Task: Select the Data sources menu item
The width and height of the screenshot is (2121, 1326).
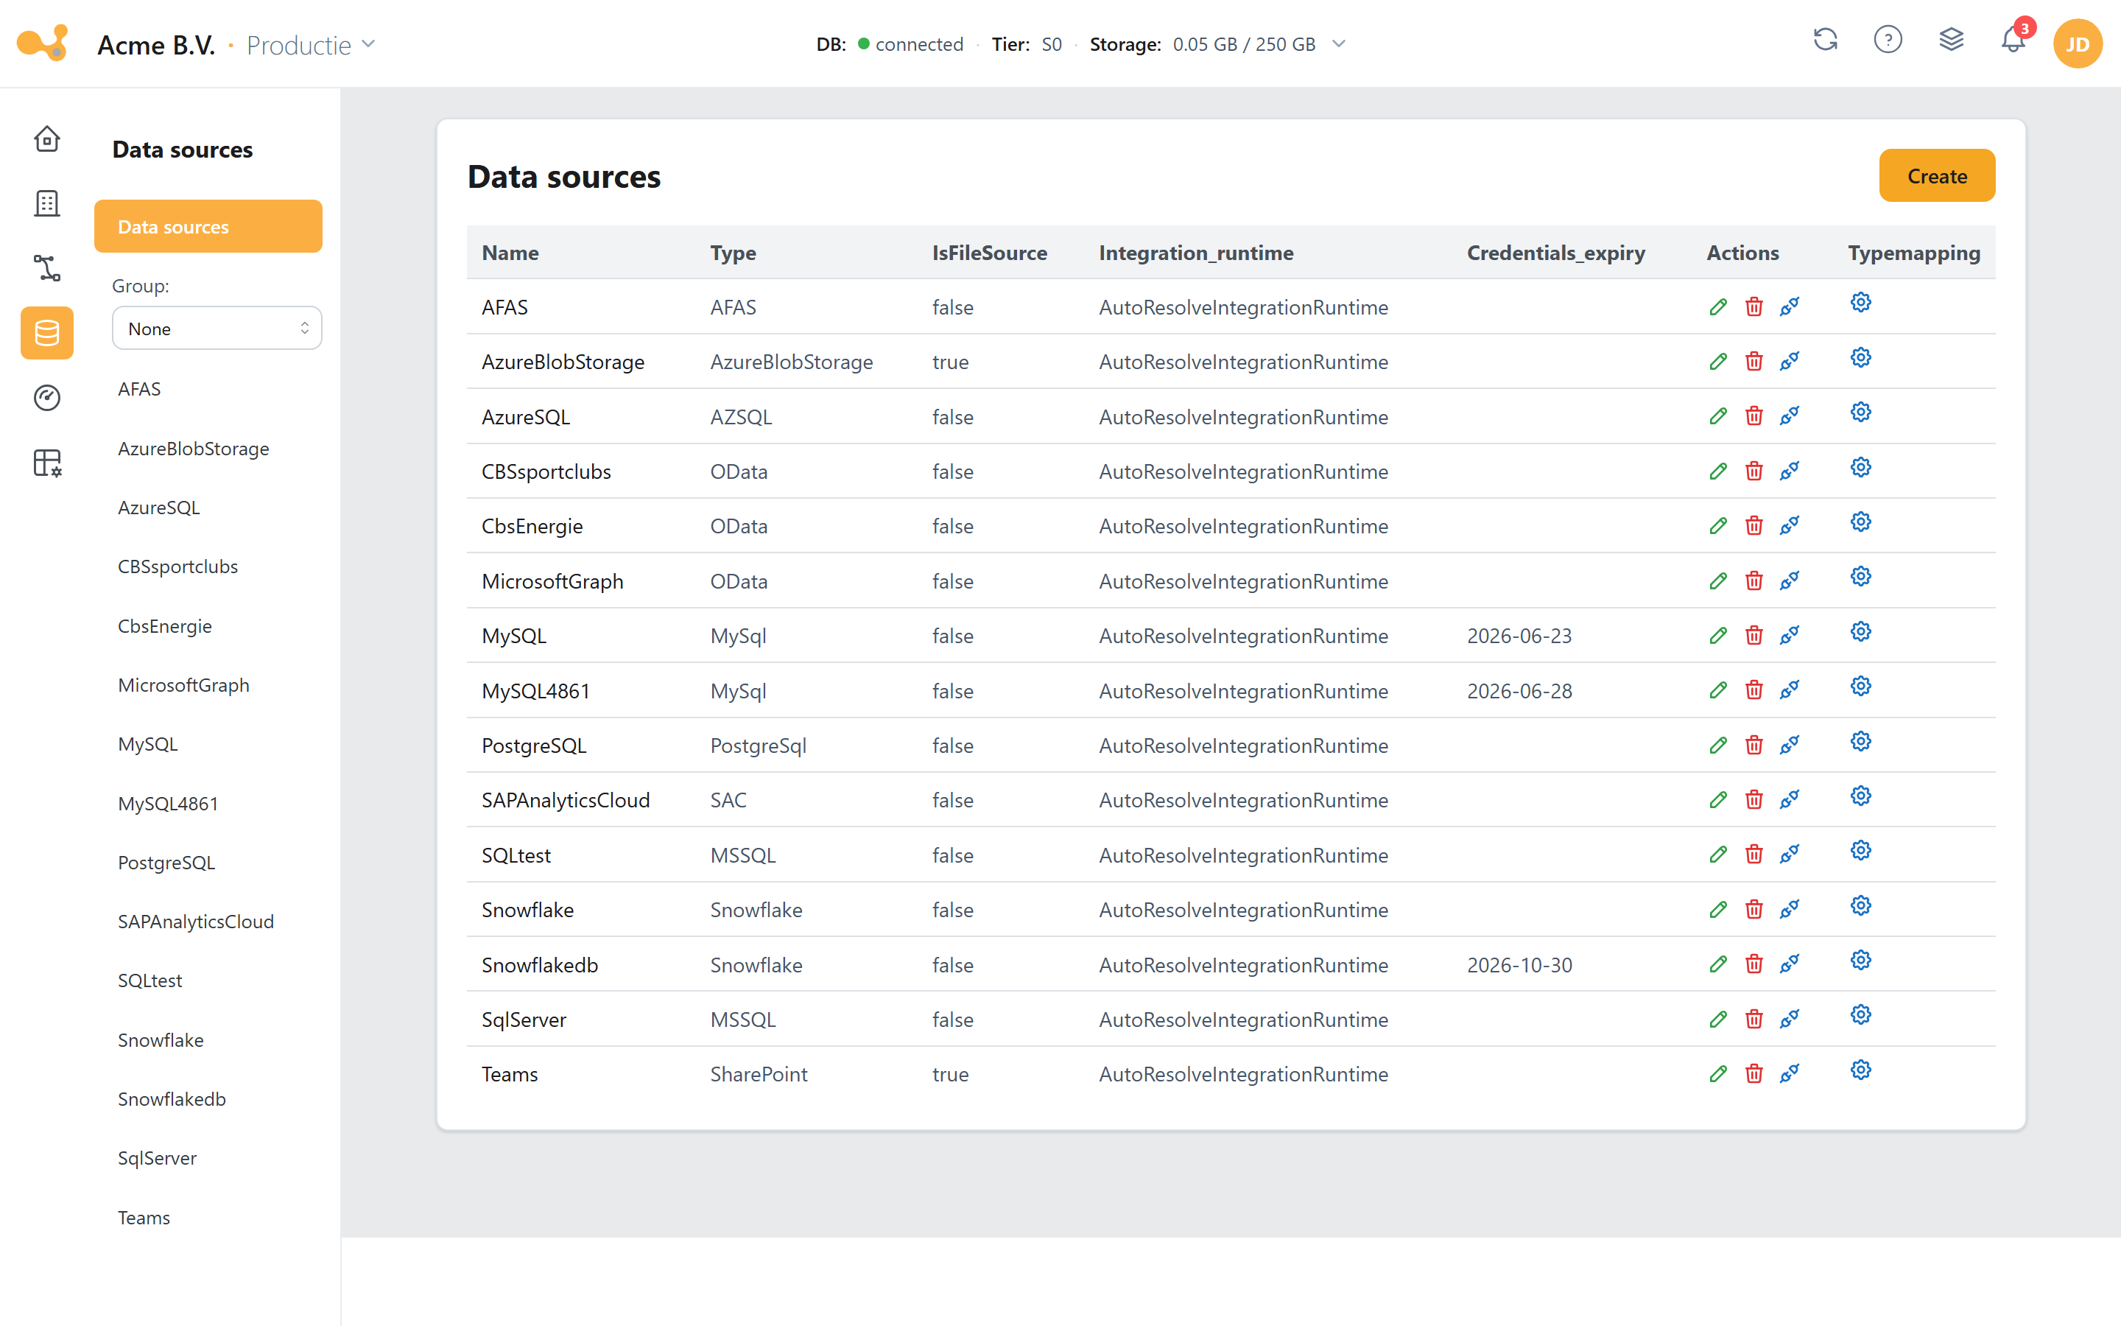Action: [x=208, y=226]
